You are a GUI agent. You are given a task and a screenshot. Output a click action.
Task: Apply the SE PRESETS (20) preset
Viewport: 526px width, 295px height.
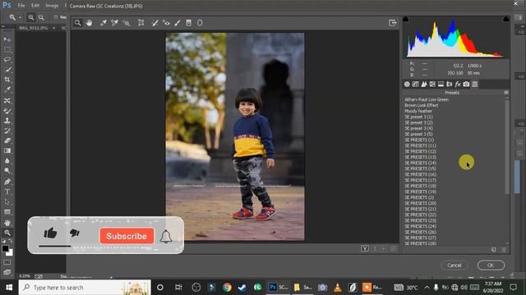(x=420, y=203)
